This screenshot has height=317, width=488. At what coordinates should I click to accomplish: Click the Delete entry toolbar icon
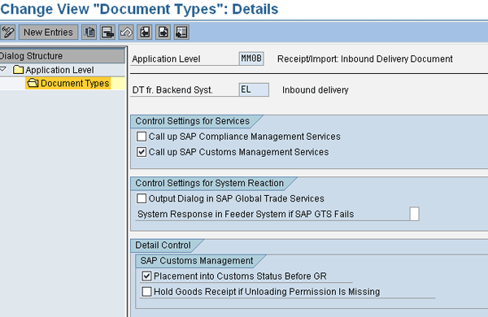(107, 33)
